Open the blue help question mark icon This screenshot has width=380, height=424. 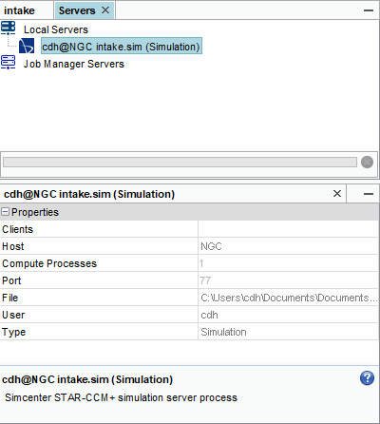pos(367,378)
